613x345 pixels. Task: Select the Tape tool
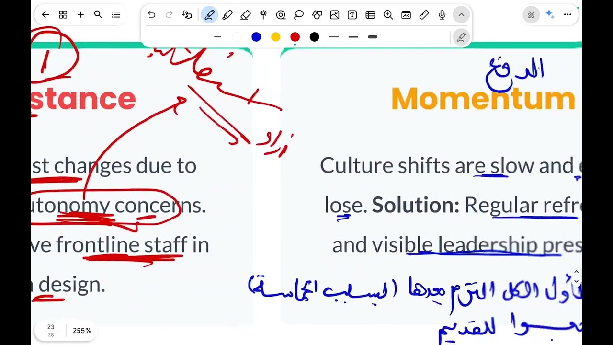click(281, 15)
